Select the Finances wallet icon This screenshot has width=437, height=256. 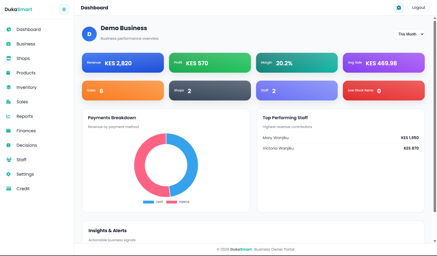[x=9, y=131]
